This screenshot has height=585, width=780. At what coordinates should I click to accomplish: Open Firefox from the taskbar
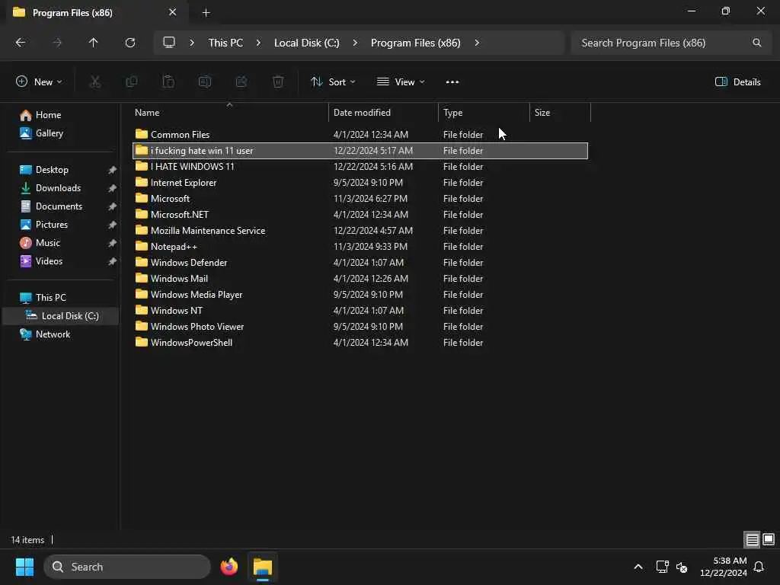229,567
